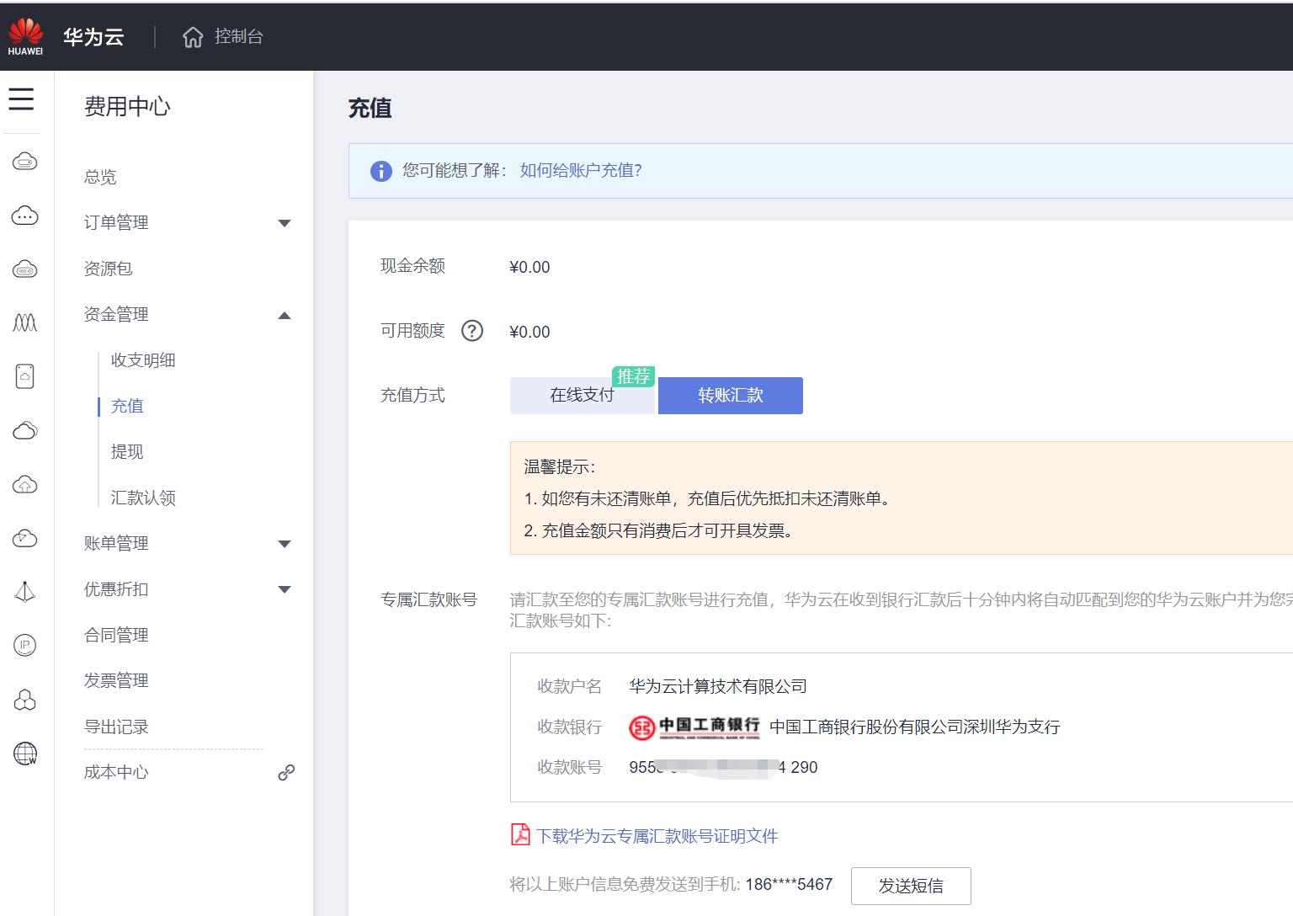
Task: Click the 推荐 badge on 在线支付
Action: (634, 376)
